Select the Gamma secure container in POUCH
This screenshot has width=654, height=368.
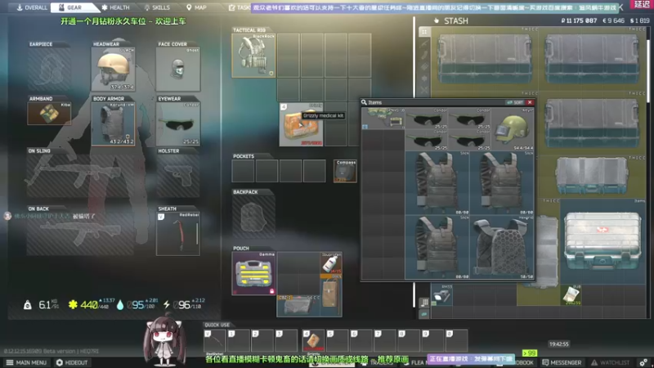click(253, 273)
